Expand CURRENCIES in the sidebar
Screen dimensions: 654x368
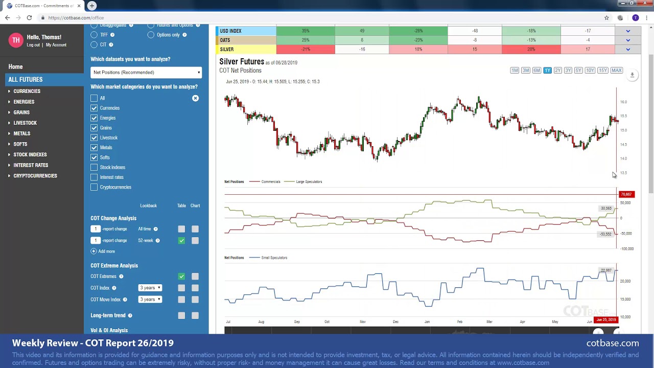(x=9, y=91)
